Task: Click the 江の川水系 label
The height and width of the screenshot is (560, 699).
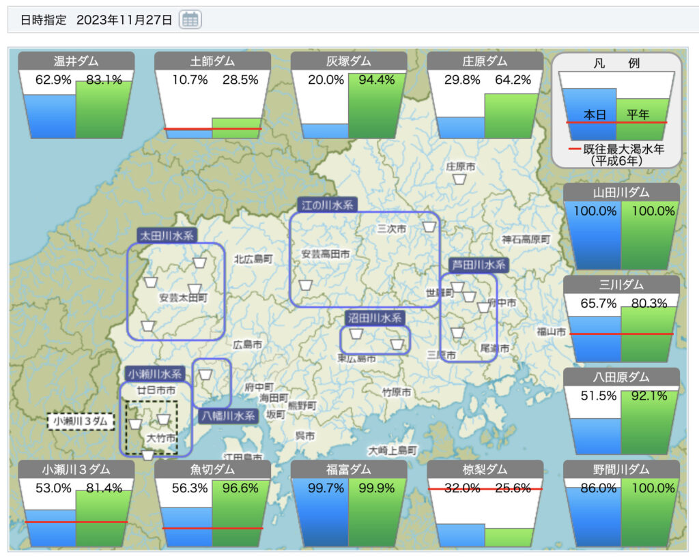Action: (327, 205)
